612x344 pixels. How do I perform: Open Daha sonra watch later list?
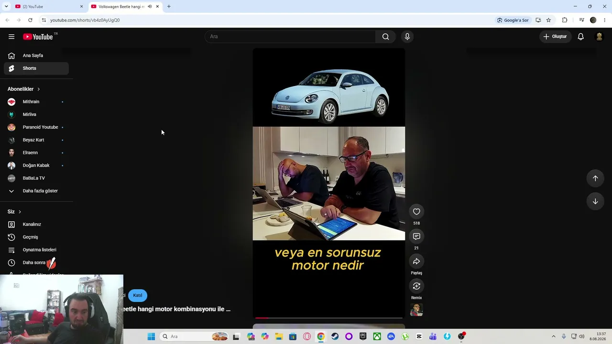[x=36, y=263]
